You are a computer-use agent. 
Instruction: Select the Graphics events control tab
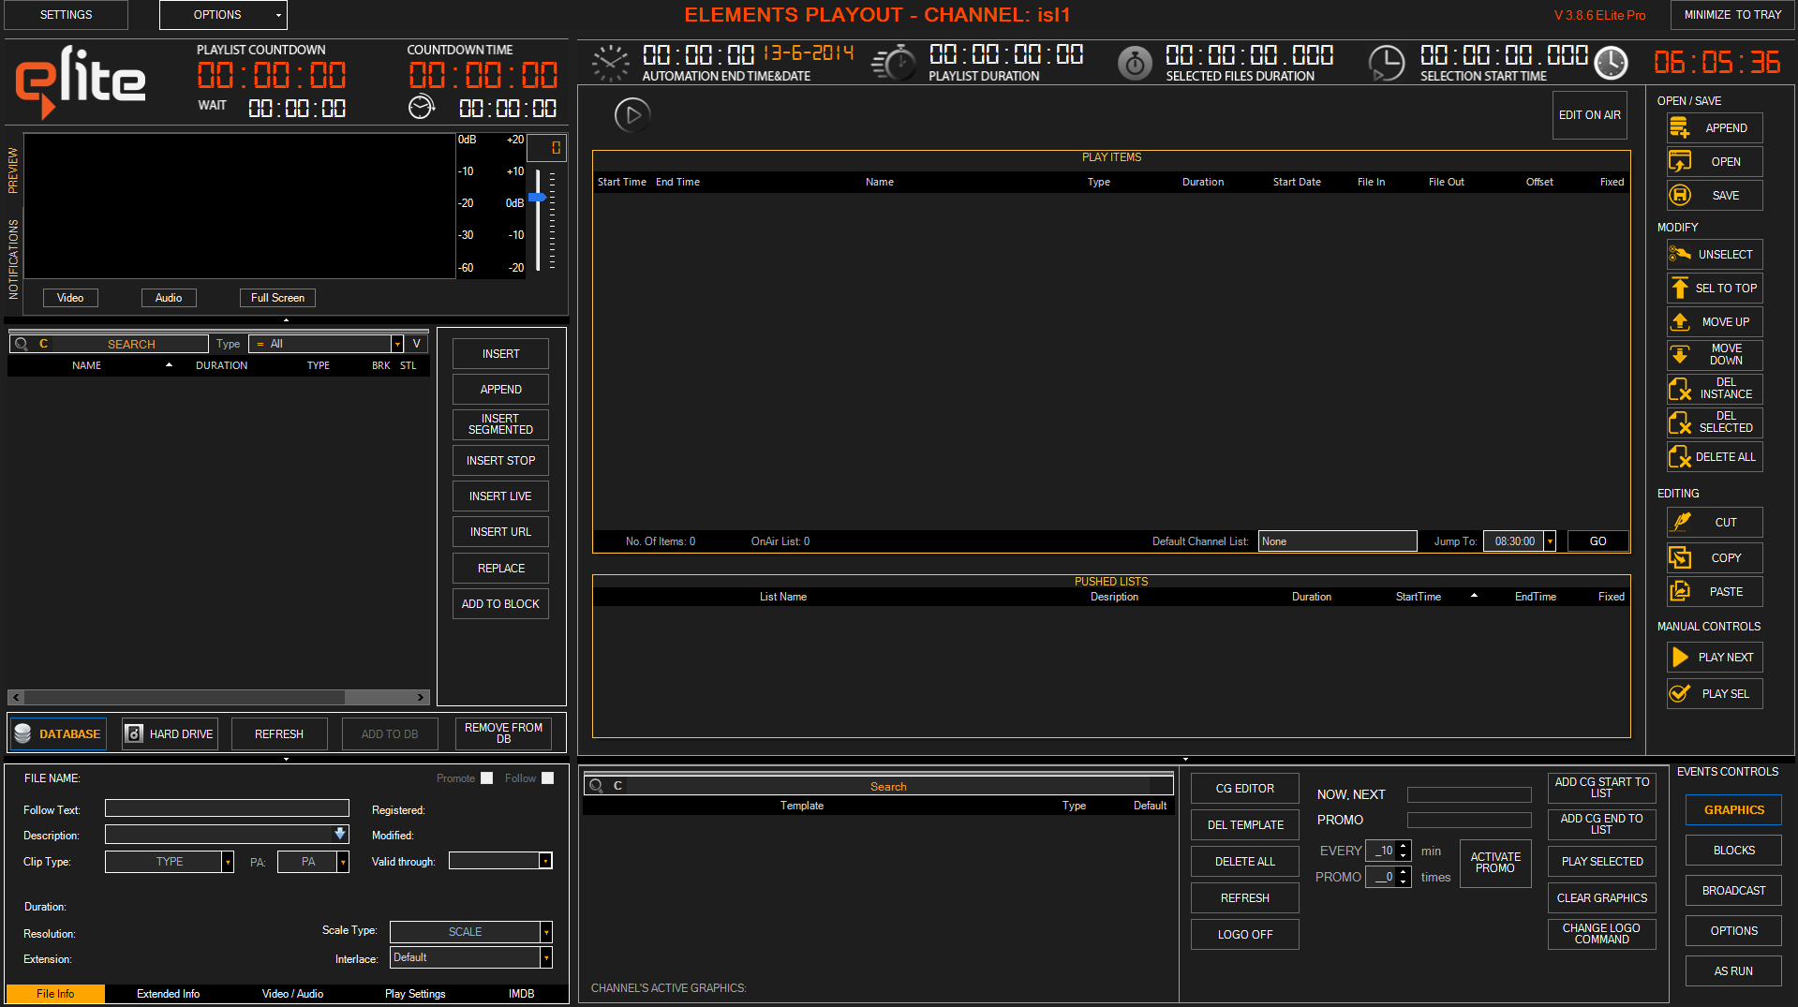point(1733,810)
